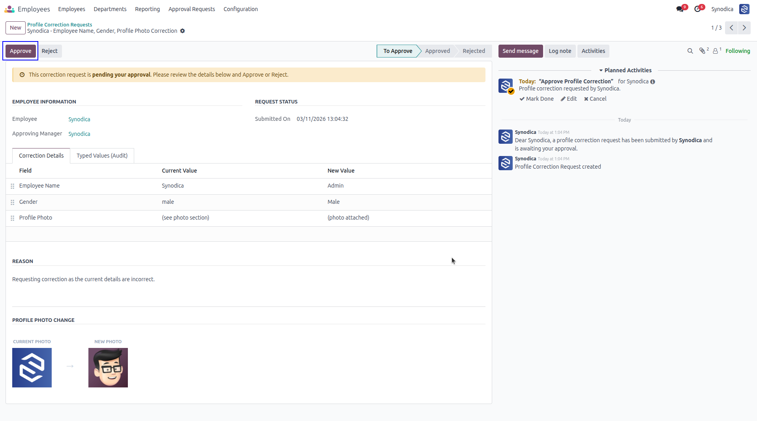Show followers list icon
This screenshot has width=757, height=421.
point(716,51)
